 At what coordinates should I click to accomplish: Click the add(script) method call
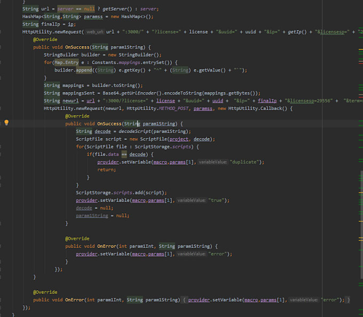coord(149,192)
